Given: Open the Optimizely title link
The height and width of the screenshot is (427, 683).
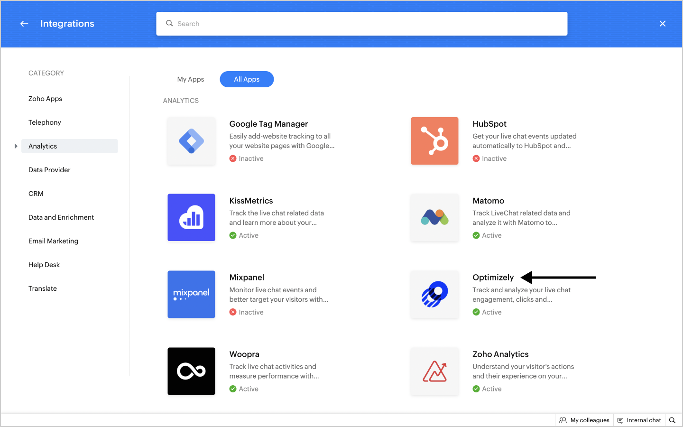Looking at the screenshot, I should click(x=493, y=277).
